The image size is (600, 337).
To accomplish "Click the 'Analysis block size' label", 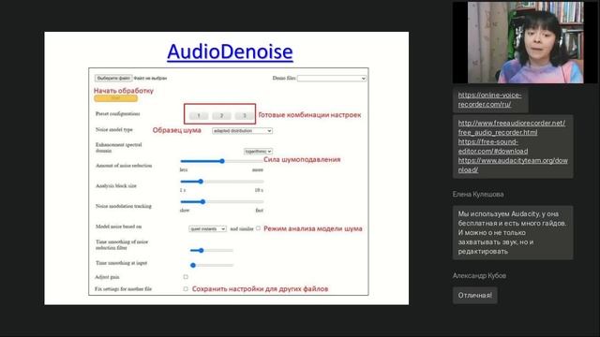I will click(116, 186).
